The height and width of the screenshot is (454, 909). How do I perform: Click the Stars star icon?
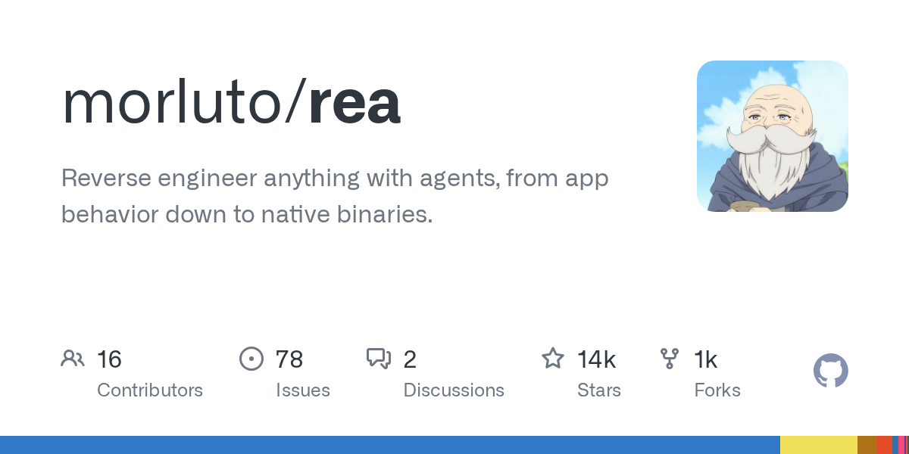(553, 358)
